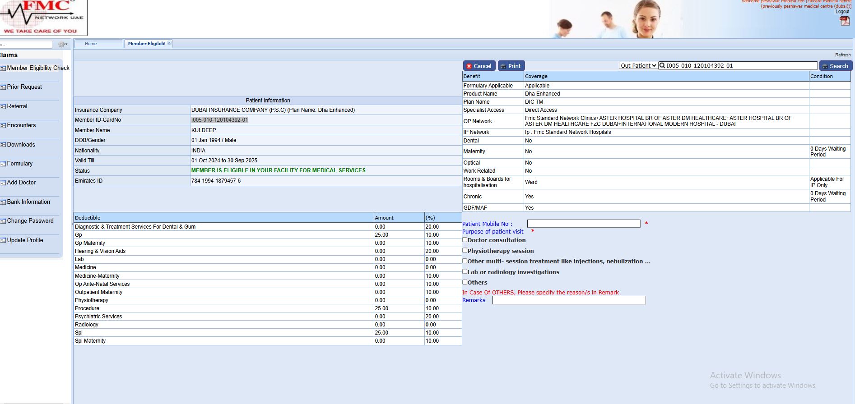Screen dimensions: 855x404
Task: Enable Lab or radiology investigations option
Action: click(x=465, y=271)
